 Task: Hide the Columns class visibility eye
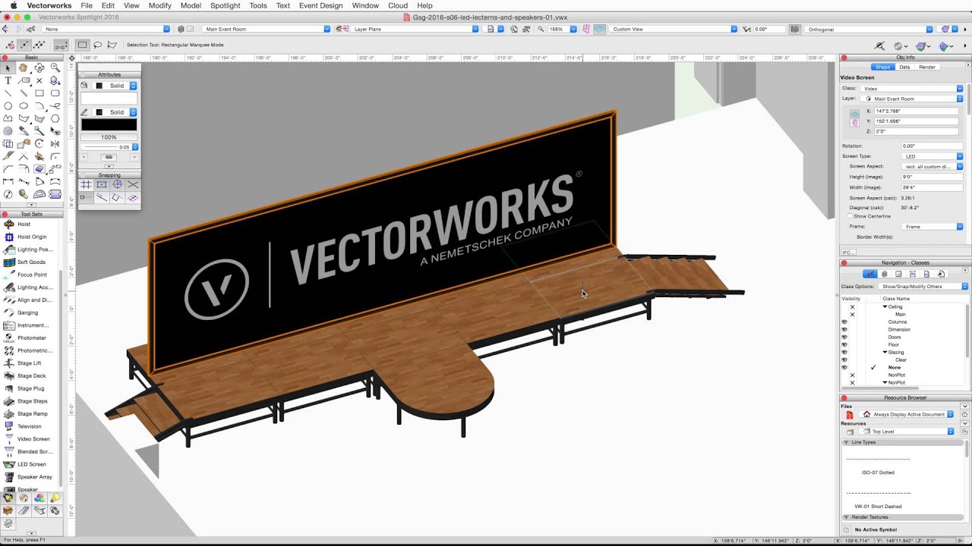coord(844,322)
